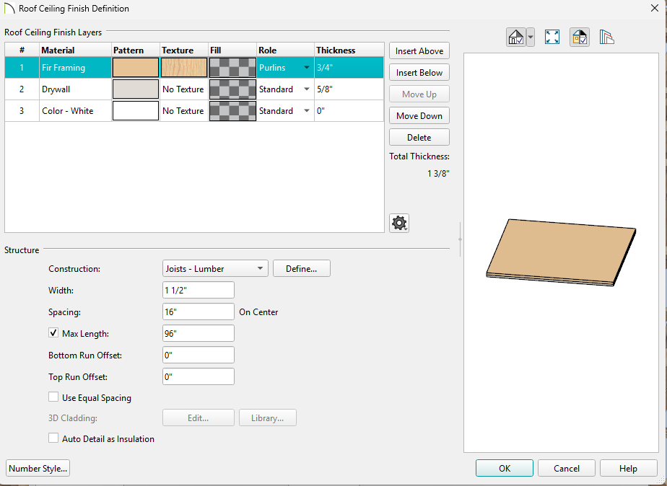This screenshot has width=667, height=486.
Task: Click Color - White's No Texture cell
Action: coord(184,111)
